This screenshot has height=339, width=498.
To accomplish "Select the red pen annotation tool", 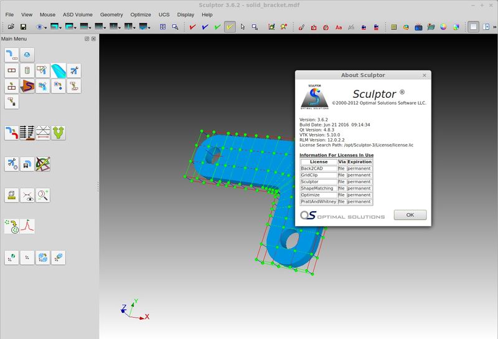I will [301, 27].
